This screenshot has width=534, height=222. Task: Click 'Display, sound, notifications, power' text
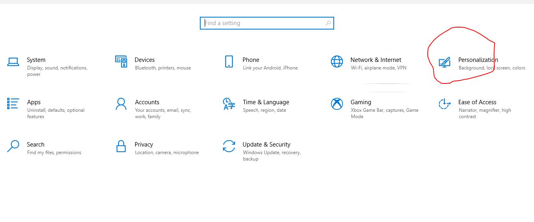tap(57, 71)
